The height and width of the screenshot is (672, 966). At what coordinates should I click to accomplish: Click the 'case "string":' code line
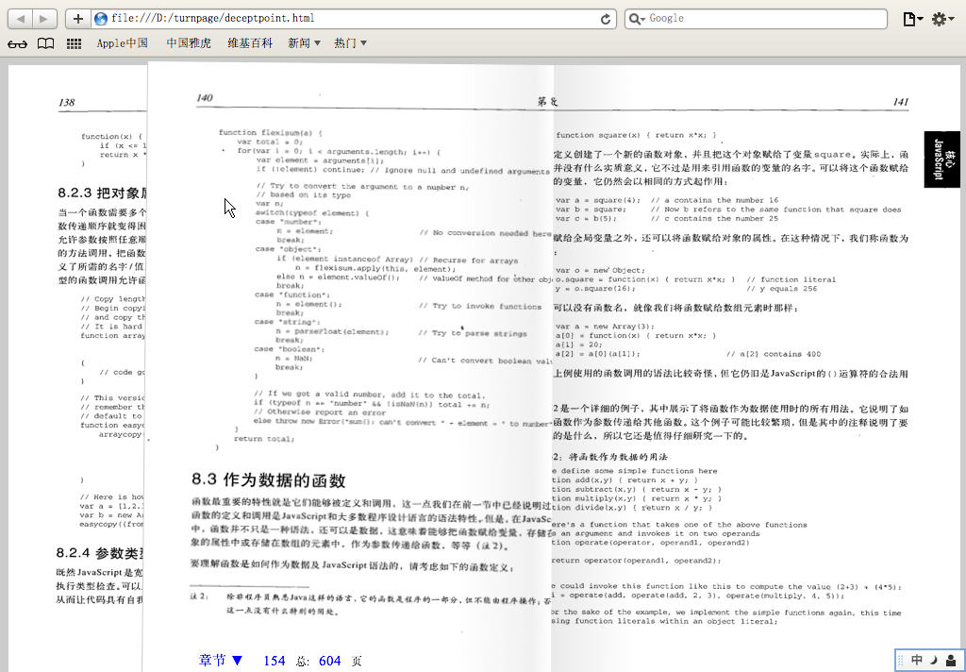coord(286,322)
